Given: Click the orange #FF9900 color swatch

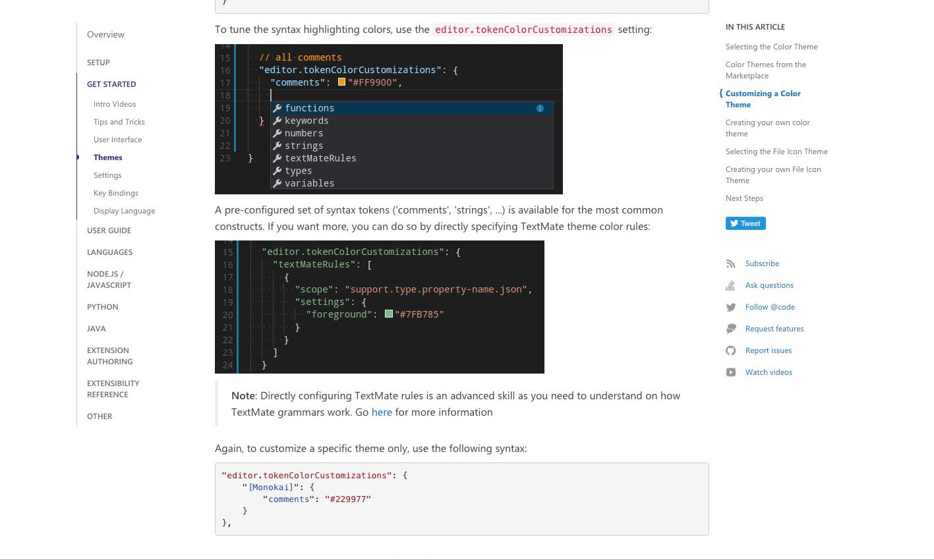Looking at the screenshot, I should (341, 81).
